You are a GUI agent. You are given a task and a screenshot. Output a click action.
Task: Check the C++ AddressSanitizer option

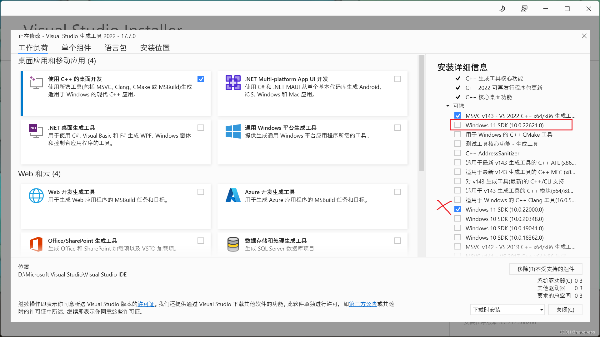(x=457, y=153)
